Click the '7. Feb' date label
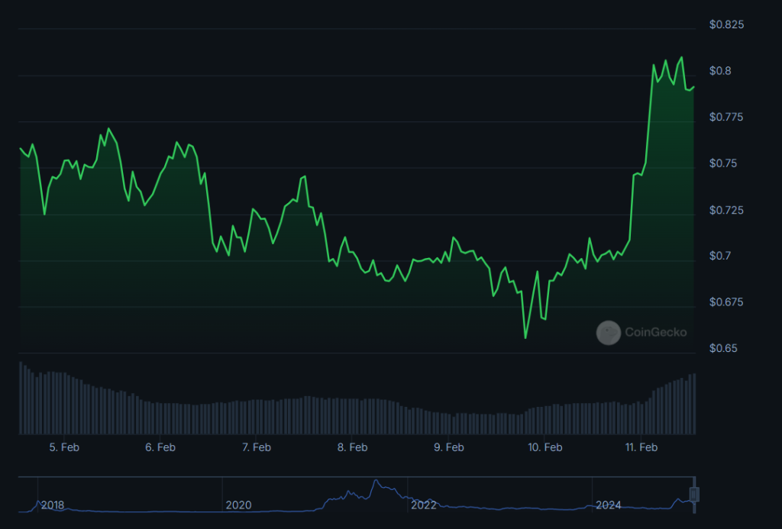782x529 pixels. [257, 447]
